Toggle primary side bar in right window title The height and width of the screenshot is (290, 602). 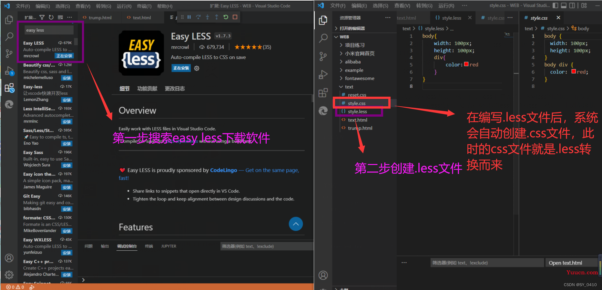coord(555,5)
